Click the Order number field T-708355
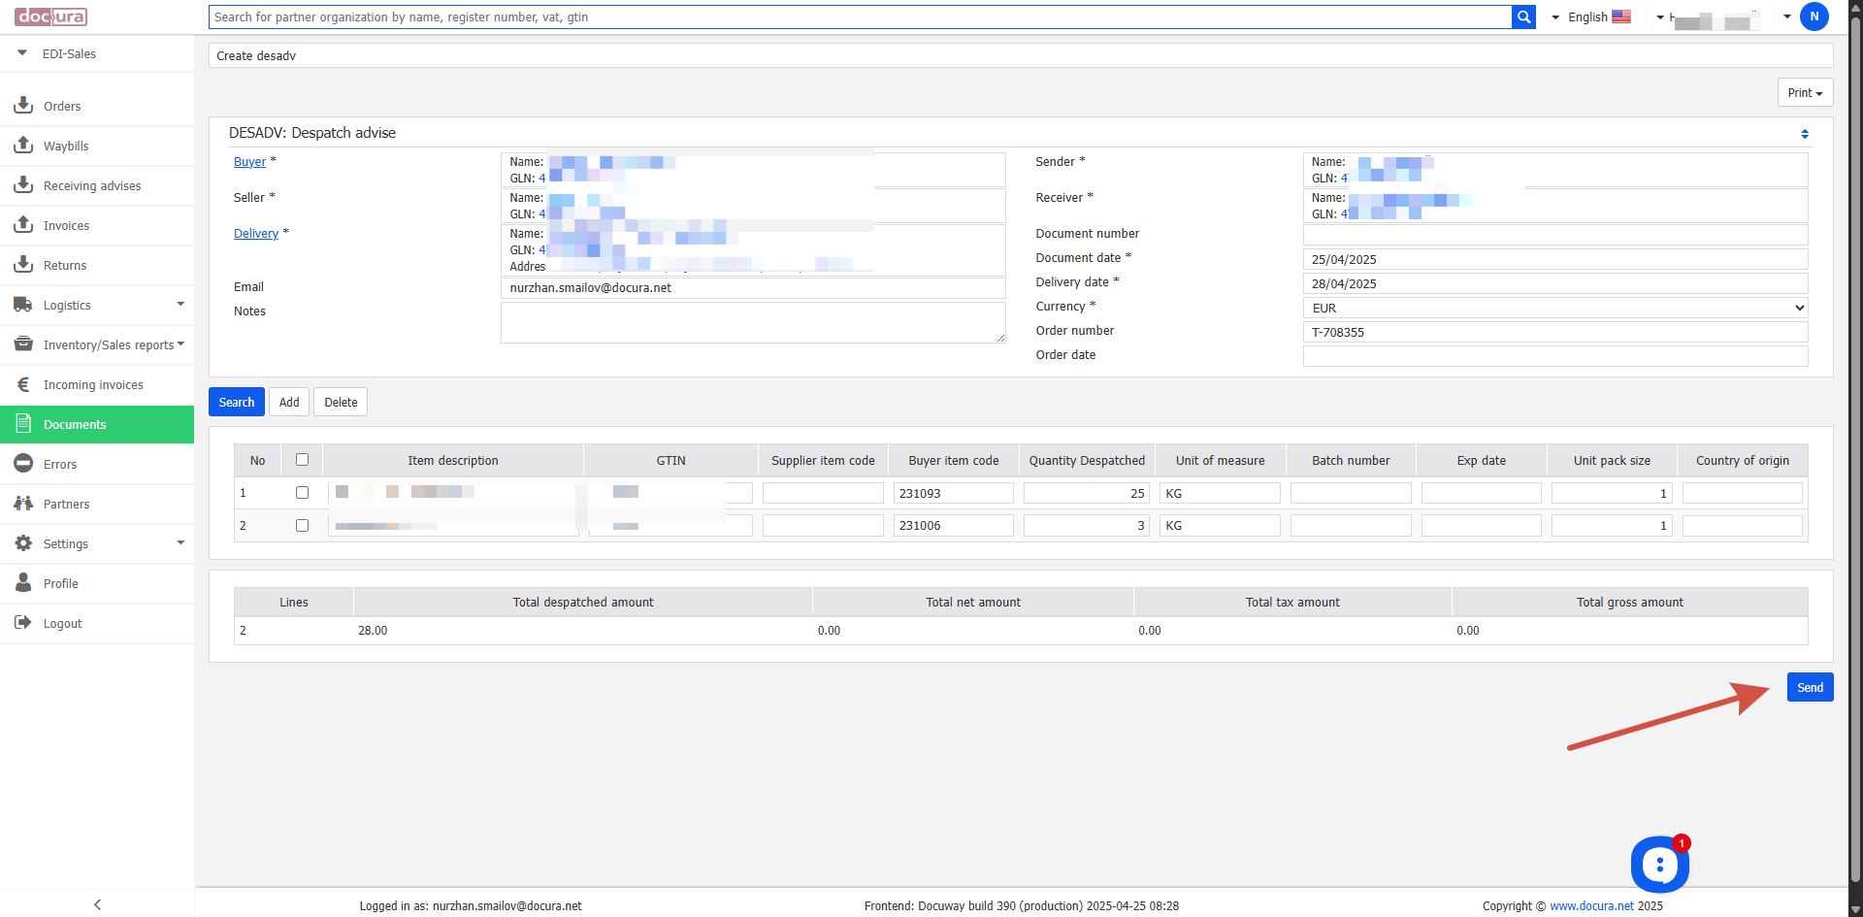Screen dimensions: 1863x917 click(1555, 332)
